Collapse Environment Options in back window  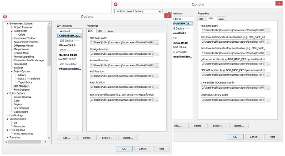(x=118, y=11)
